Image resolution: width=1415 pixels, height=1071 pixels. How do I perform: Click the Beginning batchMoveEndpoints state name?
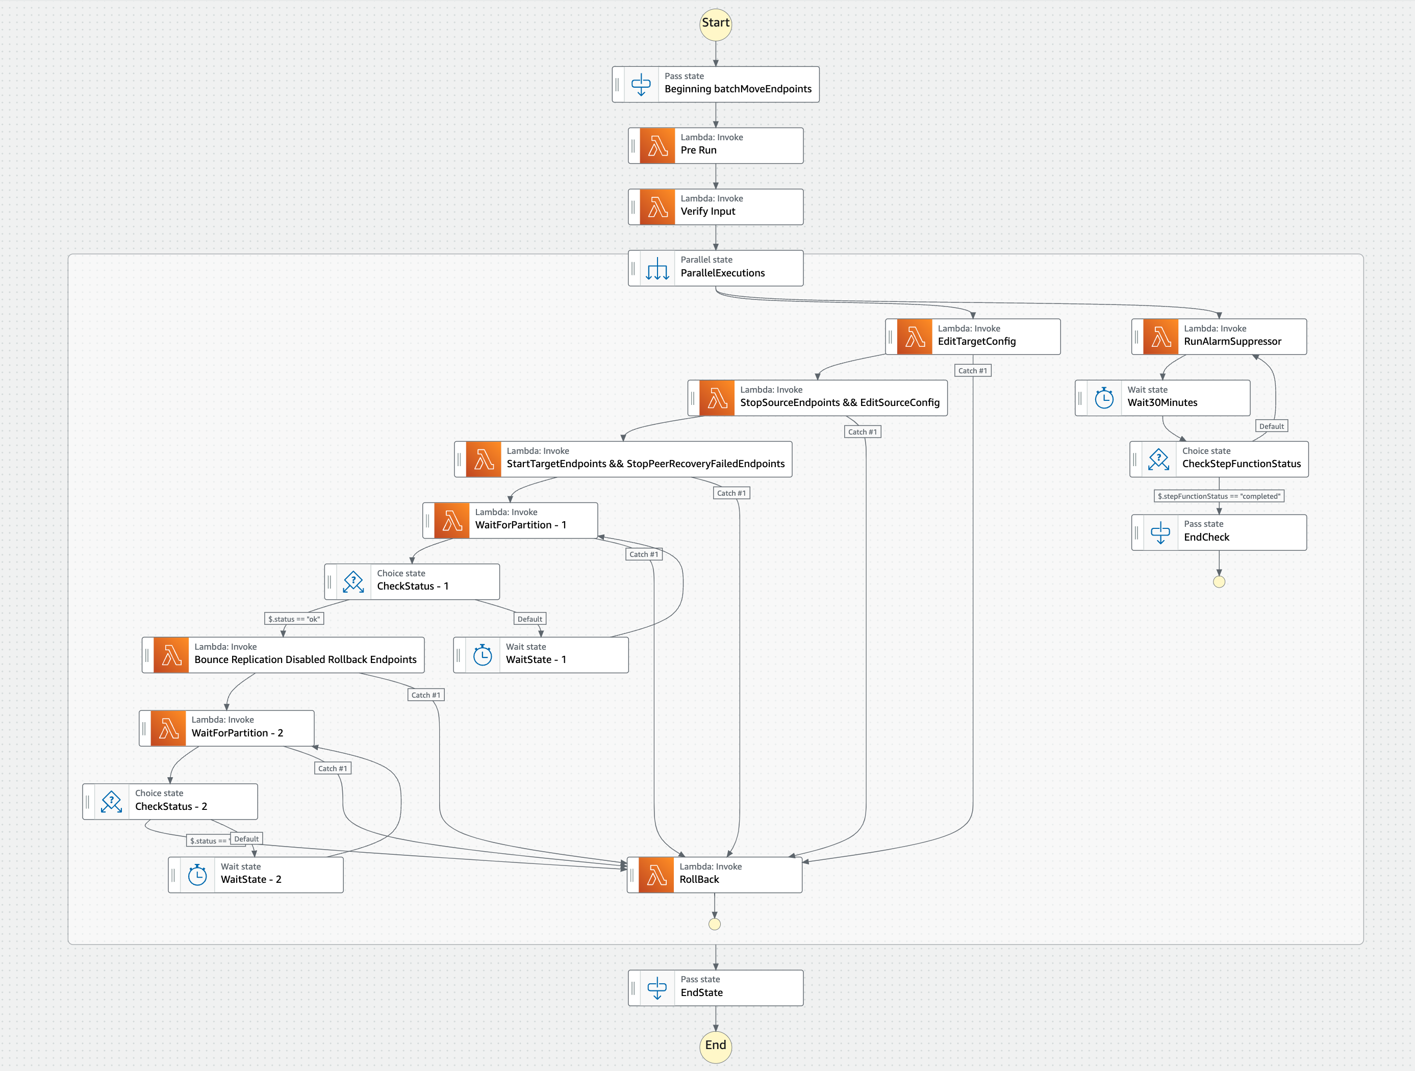click(738, 89)
